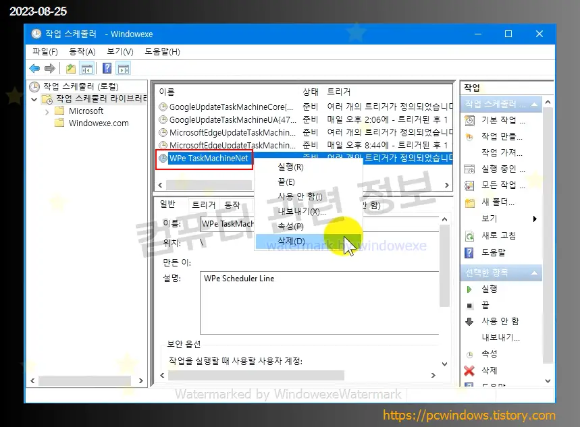This screenshot has width=580, height=427.
Task: Open the blue help toolbar icon
Action: (107, 68)
